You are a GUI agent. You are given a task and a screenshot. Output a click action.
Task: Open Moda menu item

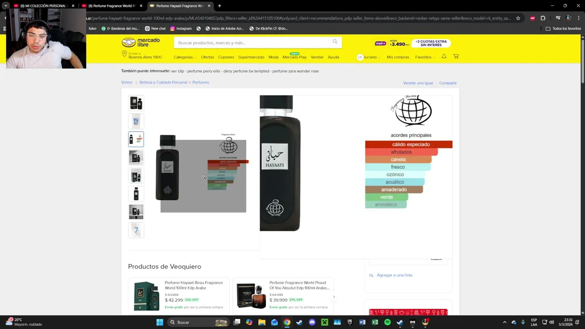click(x=273, y=57)
